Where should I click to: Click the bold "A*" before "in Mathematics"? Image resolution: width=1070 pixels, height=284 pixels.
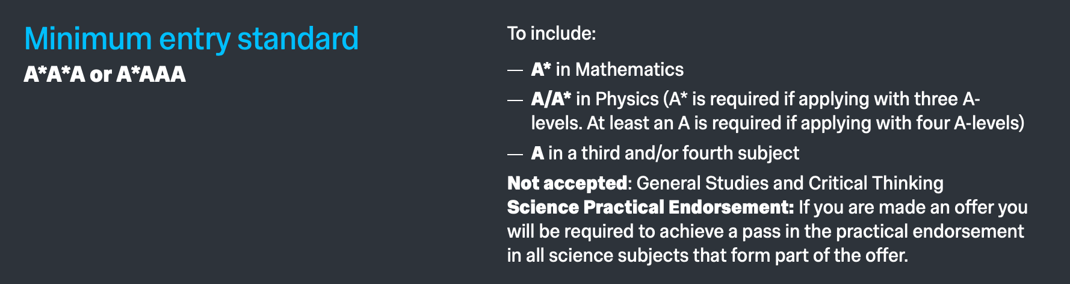[x=541, y=69]
